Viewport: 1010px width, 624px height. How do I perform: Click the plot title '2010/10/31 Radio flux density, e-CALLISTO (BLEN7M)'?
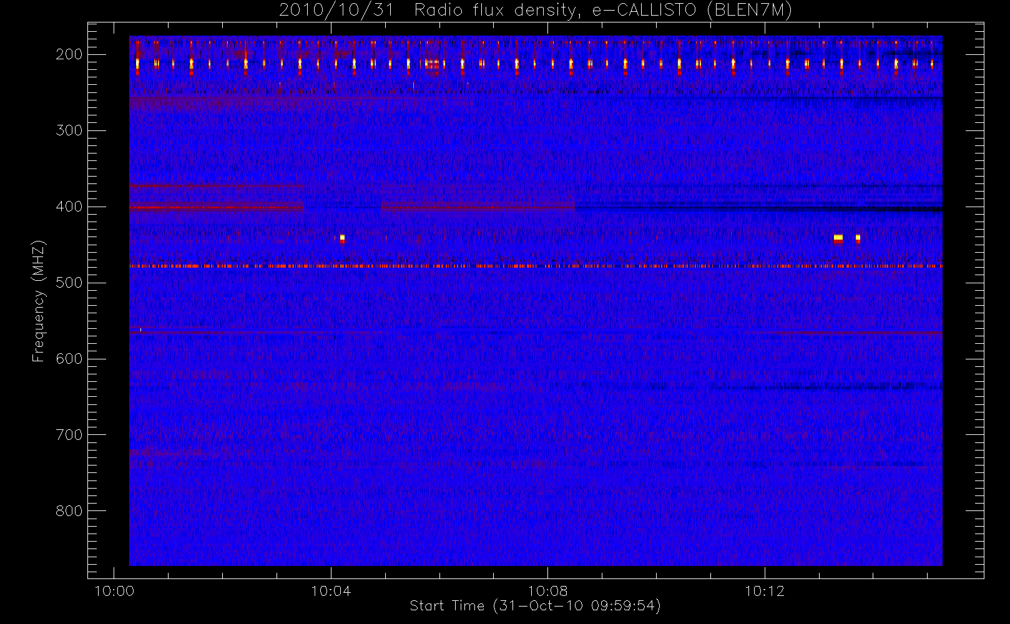coord(536,11)
